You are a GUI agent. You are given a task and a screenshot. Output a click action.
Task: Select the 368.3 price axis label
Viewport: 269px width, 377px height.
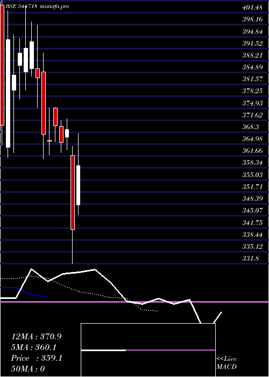[x=251, y=127]
